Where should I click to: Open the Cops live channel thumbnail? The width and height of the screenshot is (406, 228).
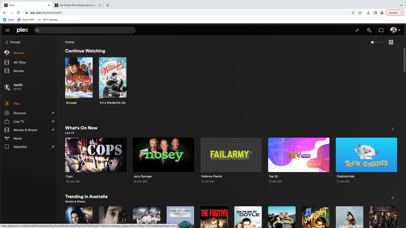(x=96, y=155)
